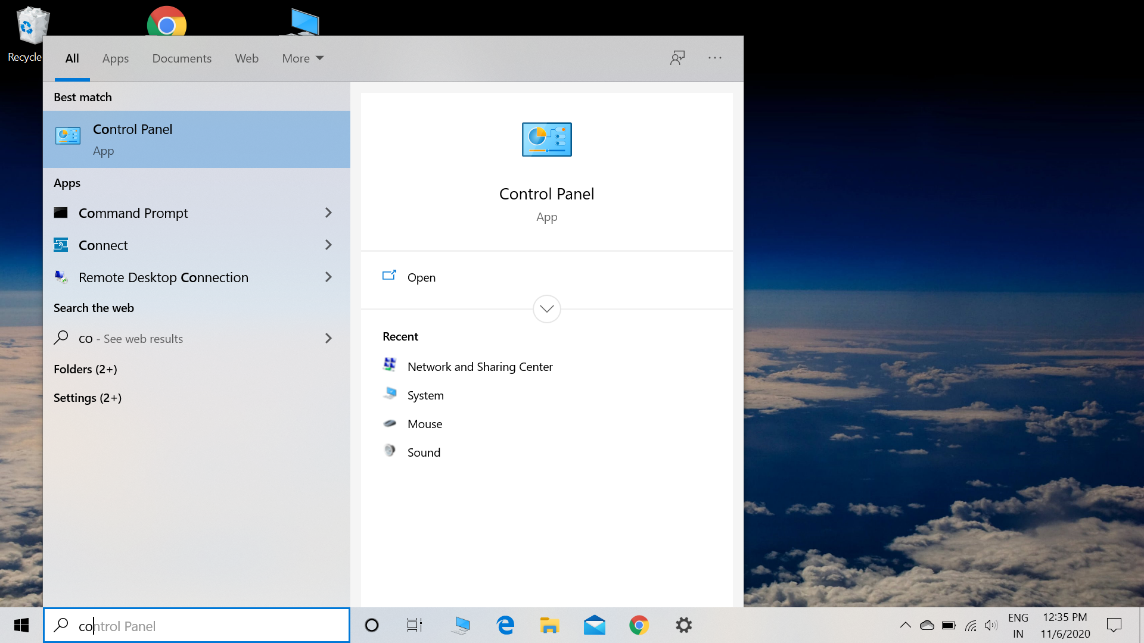
Task: Open System settings
Action: click(x=425, y=395)
